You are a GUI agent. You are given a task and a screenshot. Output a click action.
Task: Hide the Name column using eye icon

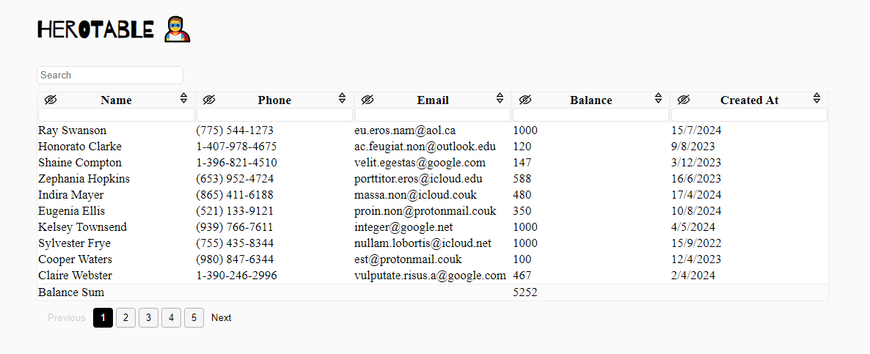click(x=51, y=100)
